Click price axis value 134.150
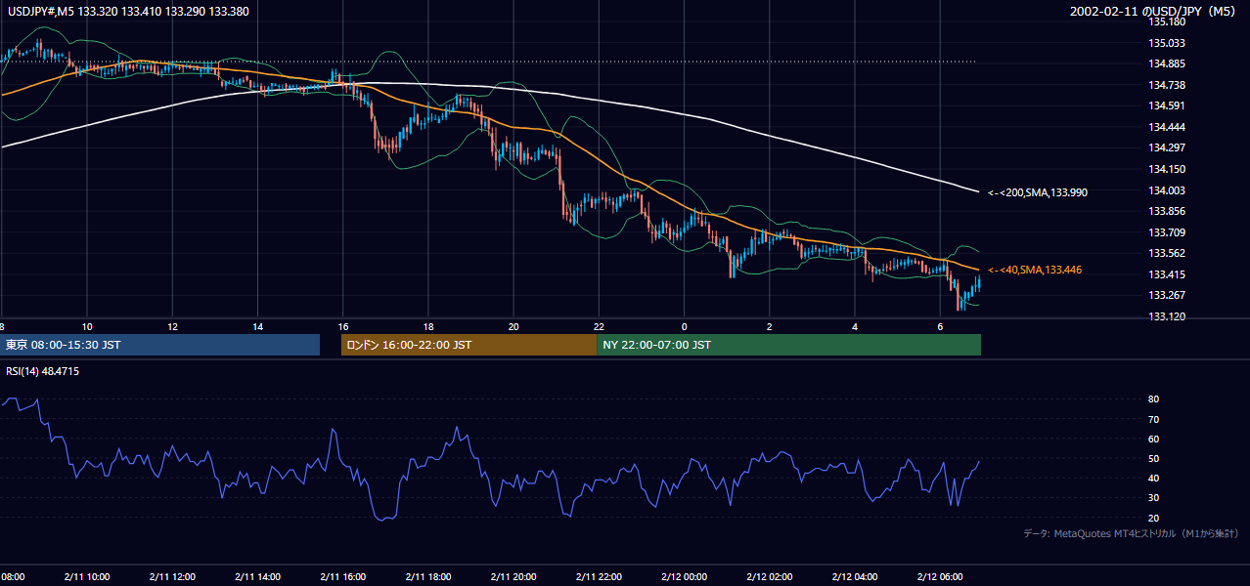Image resolution: width=1250 pixels, height=586 pixels. coord(1166,170)
